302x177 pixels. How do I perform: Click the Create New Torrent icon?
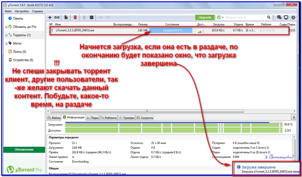(66, 17)
